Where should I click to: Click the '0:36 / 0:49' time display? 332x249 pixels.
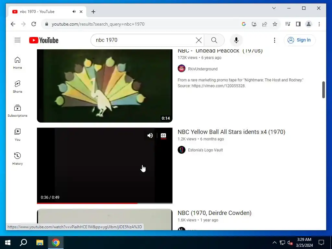[x=50, y=197]
